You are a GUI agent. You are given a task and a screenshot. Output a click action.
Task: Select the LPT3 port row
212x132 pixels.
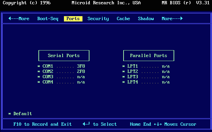(146, 77)
